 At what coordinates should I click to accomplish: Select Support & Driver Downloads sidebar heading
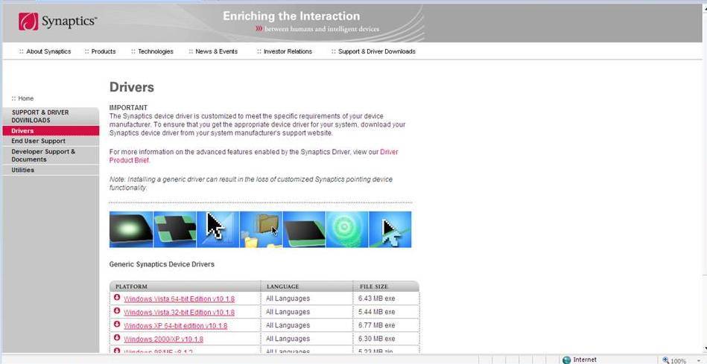tap(51, 116)
